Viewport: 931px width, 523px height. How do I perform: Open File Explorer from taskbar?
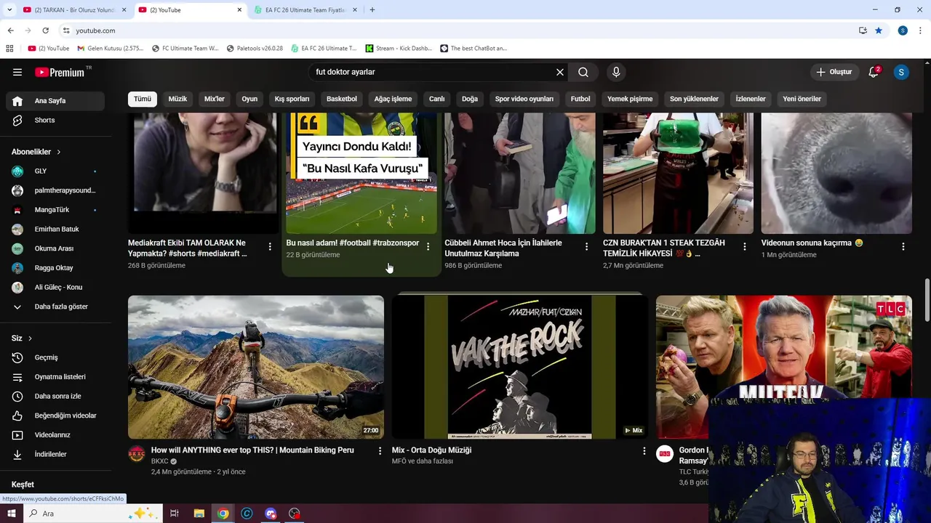[x=199, y=514]
